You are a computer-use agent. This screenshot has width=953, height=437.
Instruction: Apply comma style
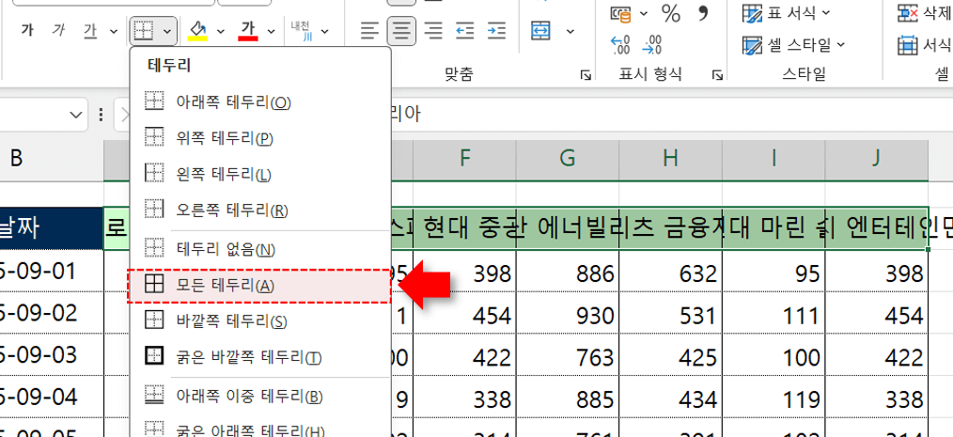click(x=703, y=13)
